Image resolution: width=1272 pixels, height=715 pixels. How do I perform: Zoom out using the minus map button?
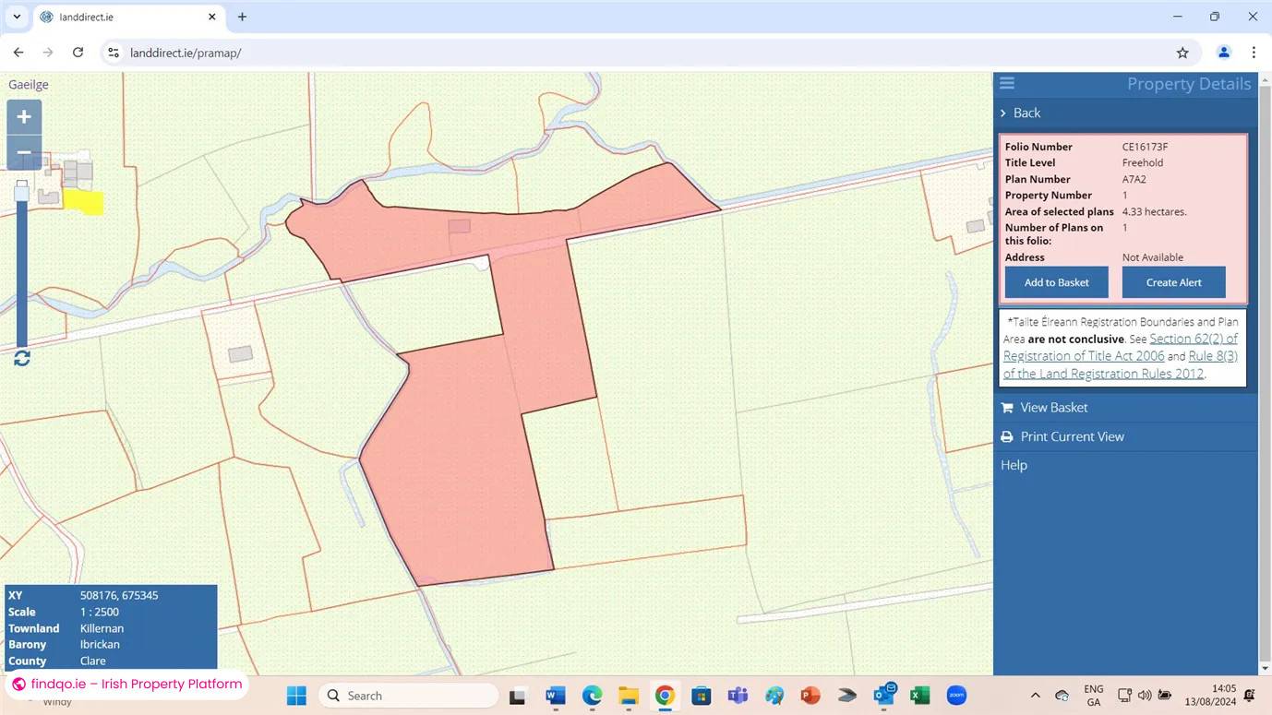[x=24, y=152]
